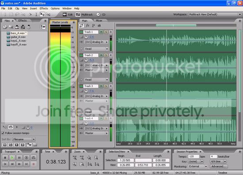This screenshot has height=175, width=243.
Task: Select the Time Selection tool
Action: pyautogui.click(x=36, y=15)
